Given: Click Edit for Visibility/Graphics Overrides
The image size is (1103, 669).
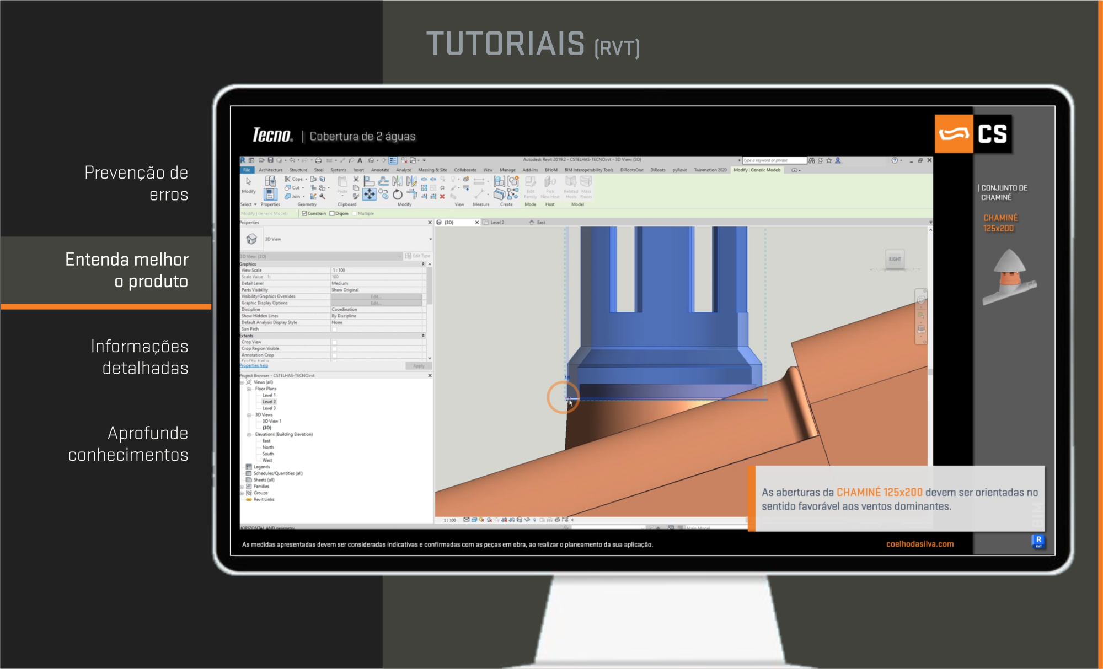Looking at the screenshot, I should click(376, 296).
